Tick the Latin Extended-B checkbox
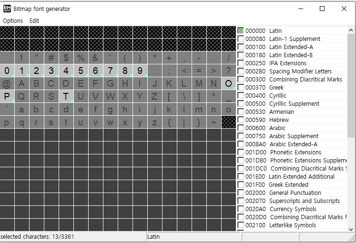This screenshot has width=356, height=243. coord(241,55)
